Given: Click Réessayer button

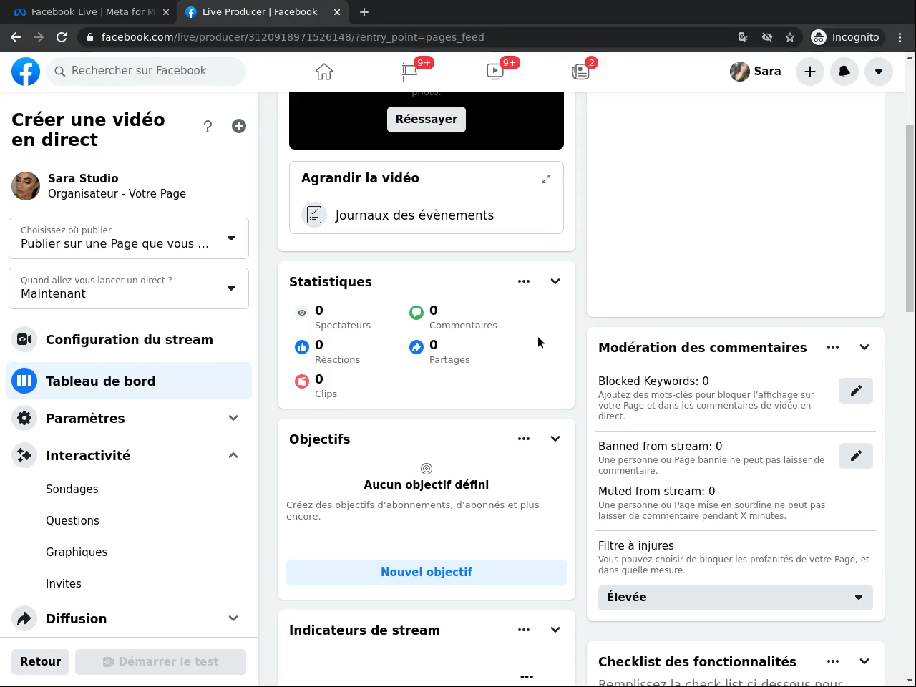Looking at the screenshot, I should tap(427, 120).
